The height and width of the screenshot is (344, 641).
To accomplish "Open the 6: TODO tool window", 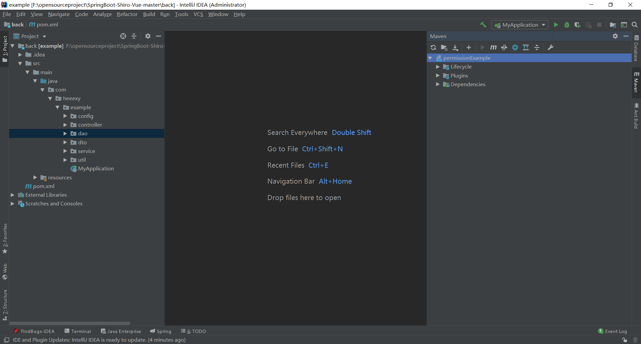I will (193, 331).
